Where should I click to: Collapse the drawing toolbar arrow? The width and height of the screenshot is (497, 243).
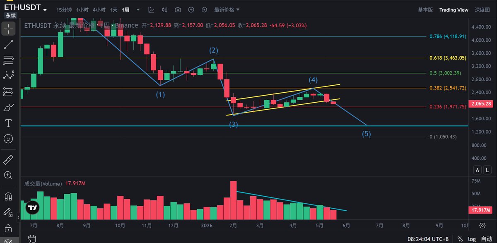18,217
